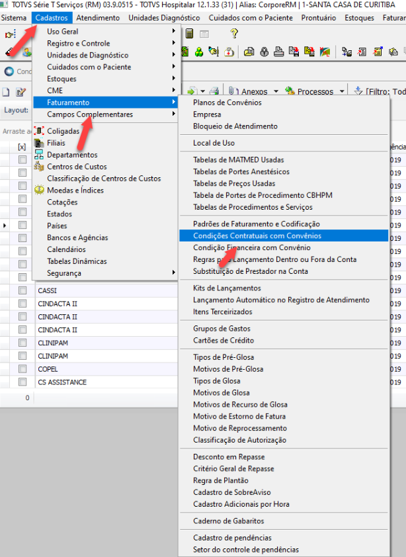This screenshot has width=406, height=557.
Task: Open Departamentos with the org chart icon
Action: click(x=105, y=155)
